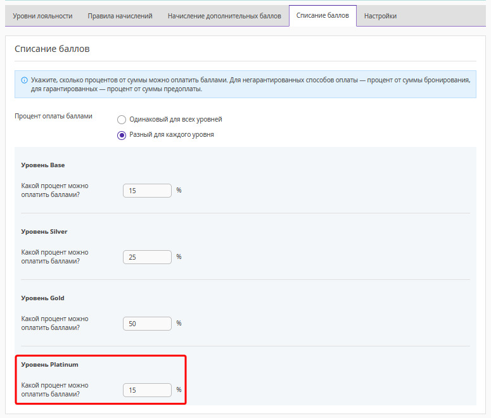The image size is (491, 418).
Task: Focus the Silver level percent input field
Action: pyautogui.click(x=147, y=257)
